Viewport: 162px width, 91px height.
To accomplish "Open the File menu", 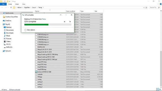I will pyautogui.click(x=3, y=4).
